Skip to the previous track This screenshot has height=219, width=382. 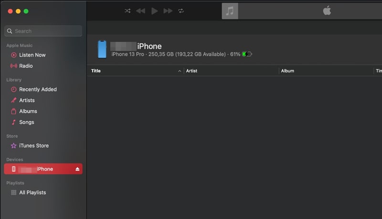click(140, 10)
